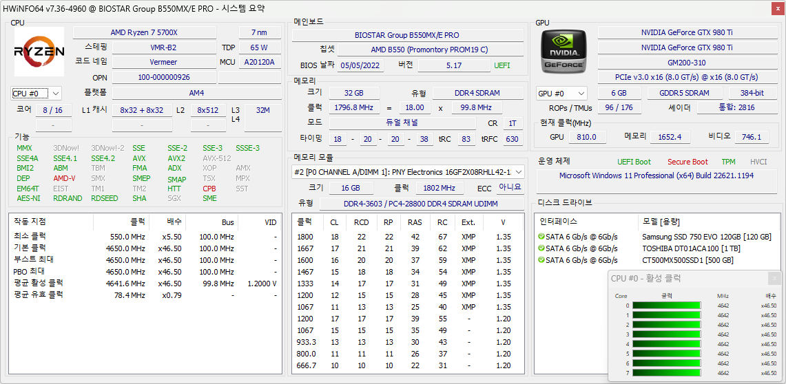Click the GPU clock 810.0 value
This screenshot has width=786, height=384.
coord(587,137)
